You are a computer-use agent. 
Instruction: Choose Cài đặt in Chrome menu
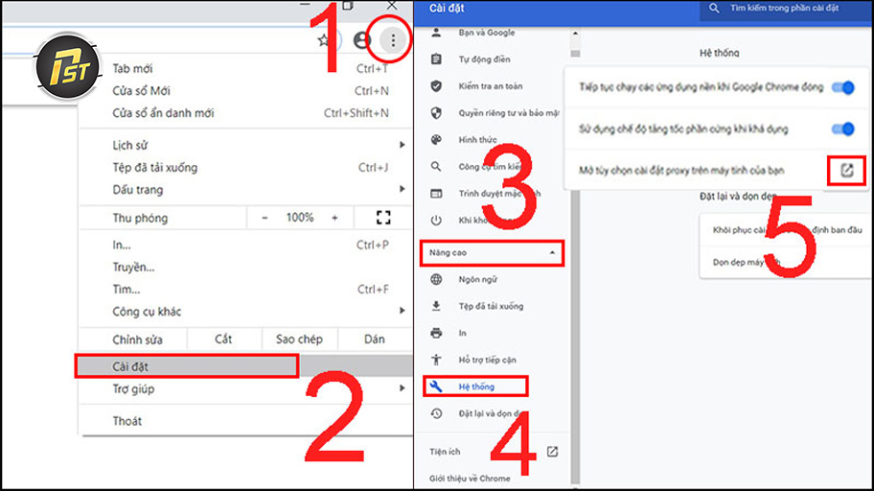245,366
